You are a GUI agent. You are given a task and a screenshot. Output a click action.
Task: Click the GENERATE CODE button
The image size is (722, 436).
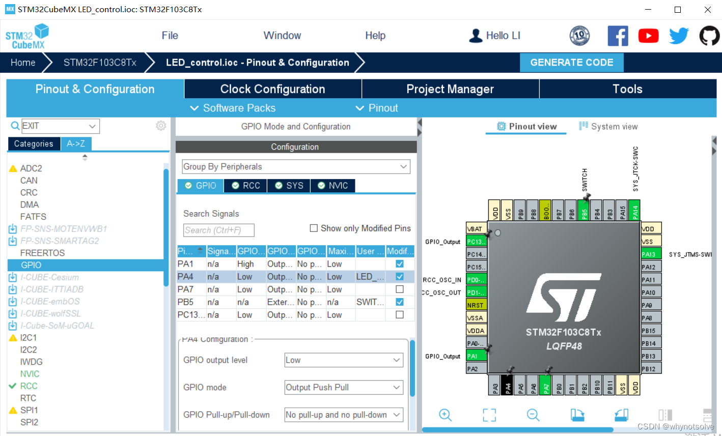(x=571, y=63)
